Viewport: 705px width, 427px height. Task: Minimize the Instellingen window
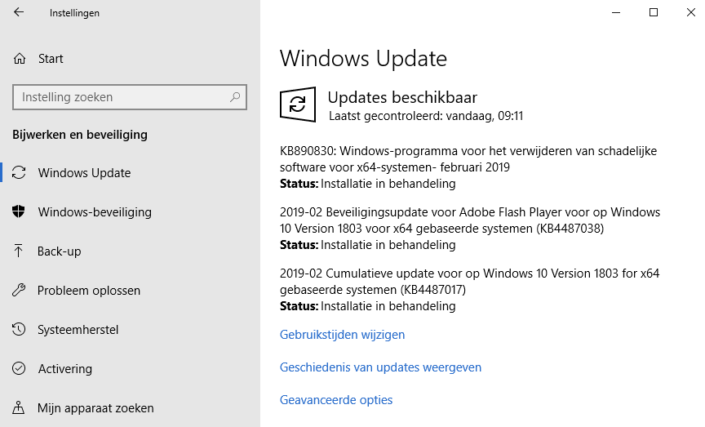pyautogui.click(x=616, y=12)
